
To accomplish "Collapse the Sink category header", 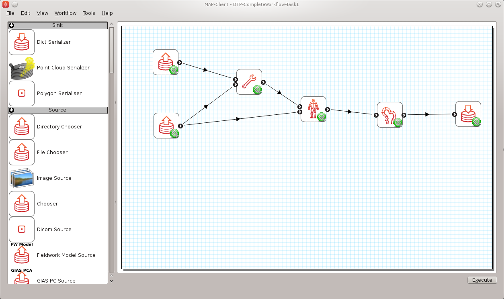I will pos(58,25).
